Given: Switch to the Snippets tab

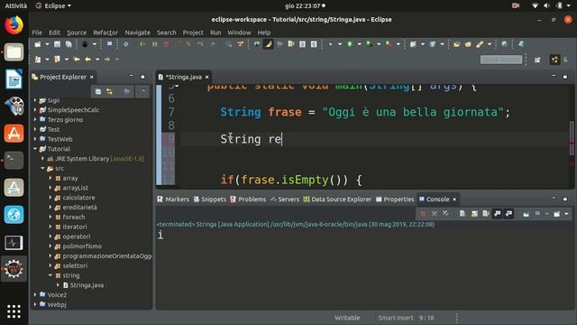Looking at the screenshot, I should pos(210,200).
